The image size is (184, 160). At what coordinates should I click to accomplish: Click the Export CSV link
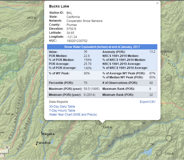[x=148, y=102]
